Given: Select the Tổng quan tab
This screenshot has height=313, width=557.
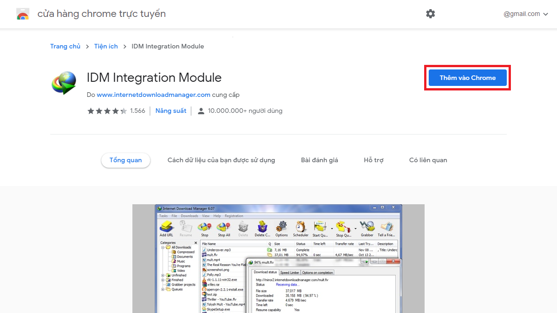Looking at the screenshot, I should click(x=126, y=160).
